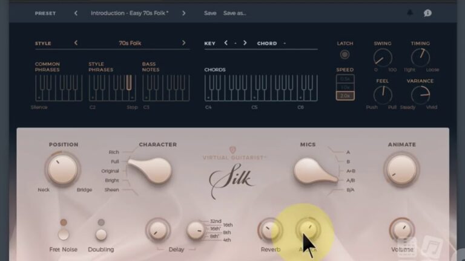Screen dimensions: 465x261
Task: Select Original character setting
Action: pyautogui.click(x=110, y=171)
